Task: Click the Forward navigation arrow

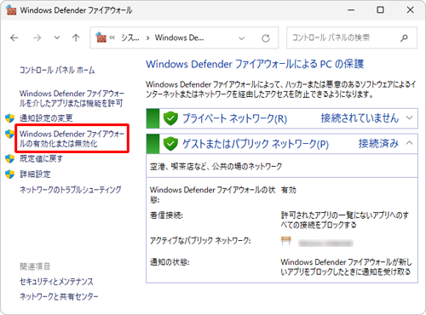Action: tap(37, 37)
